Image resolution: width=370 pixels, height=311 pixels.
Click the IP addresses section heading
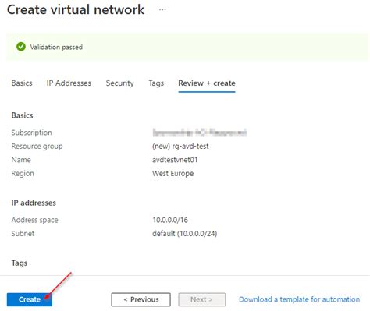34,203
